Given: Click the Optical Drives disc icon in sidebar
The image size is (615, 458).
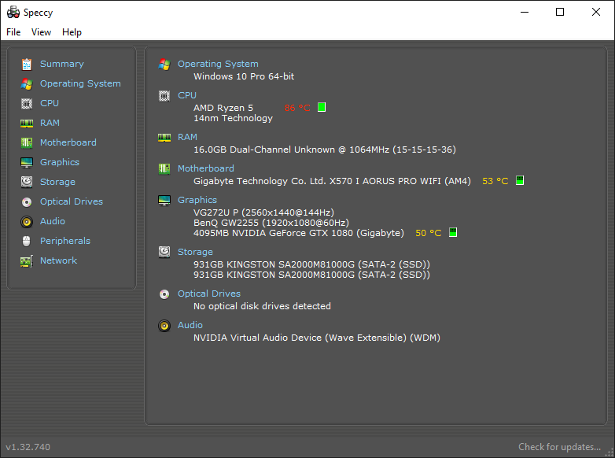Looking at the screenshot, I should pyautogui.click(x=27, y=201).
